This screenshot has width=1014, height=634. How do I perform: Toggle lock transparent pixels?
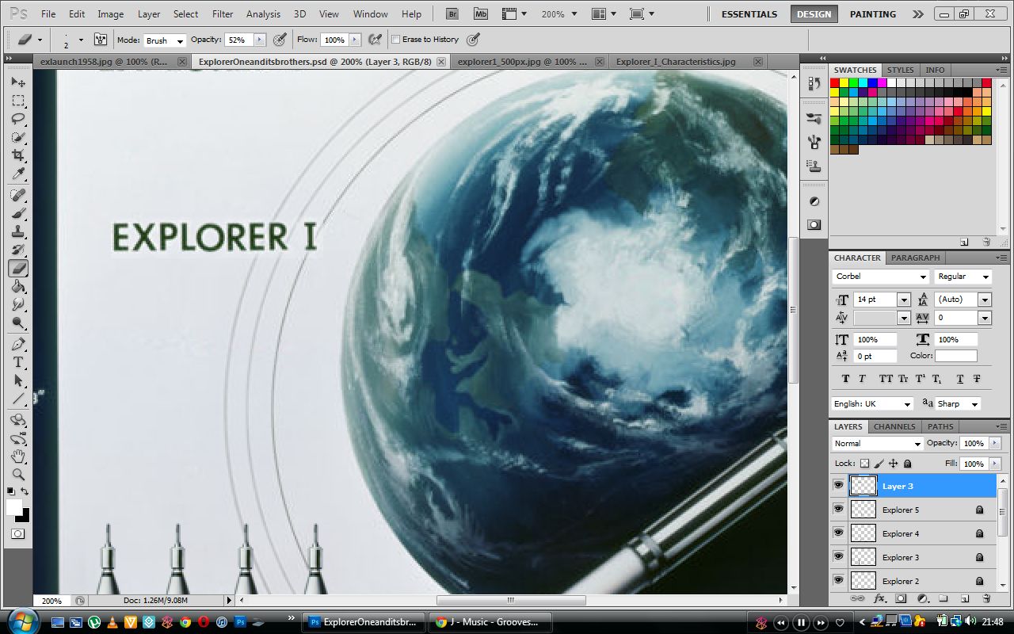pos(864,464)
